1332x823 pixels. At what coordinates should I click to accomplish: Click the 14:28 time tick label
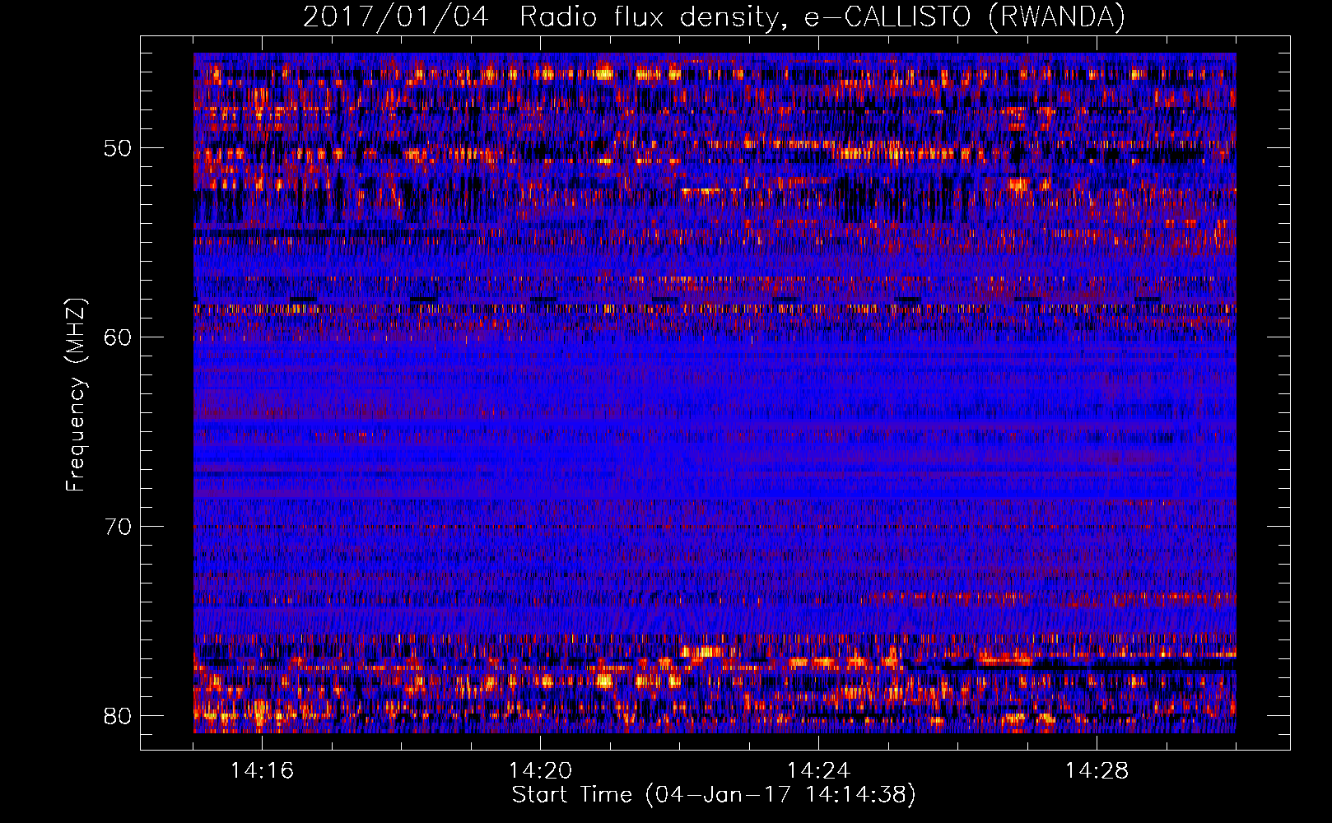click(x=1097, y=771)
